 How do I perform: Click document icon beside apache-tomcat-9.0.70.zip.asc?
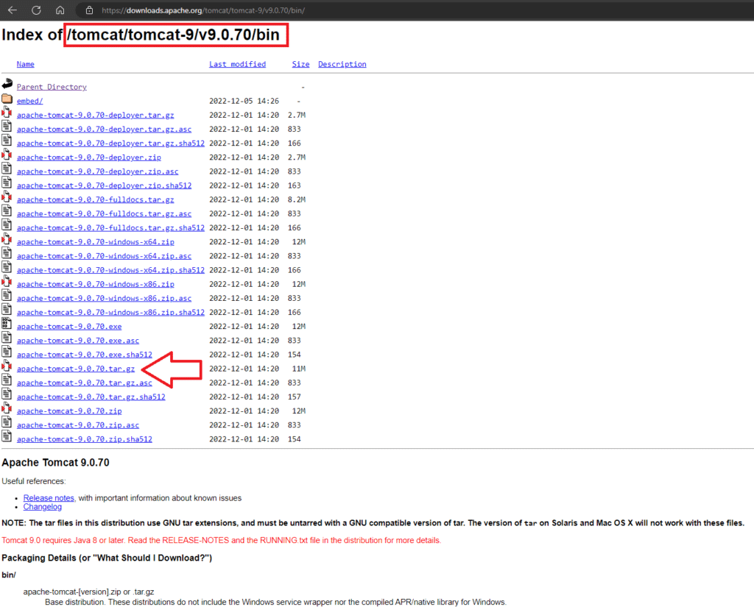pos(7,422)
